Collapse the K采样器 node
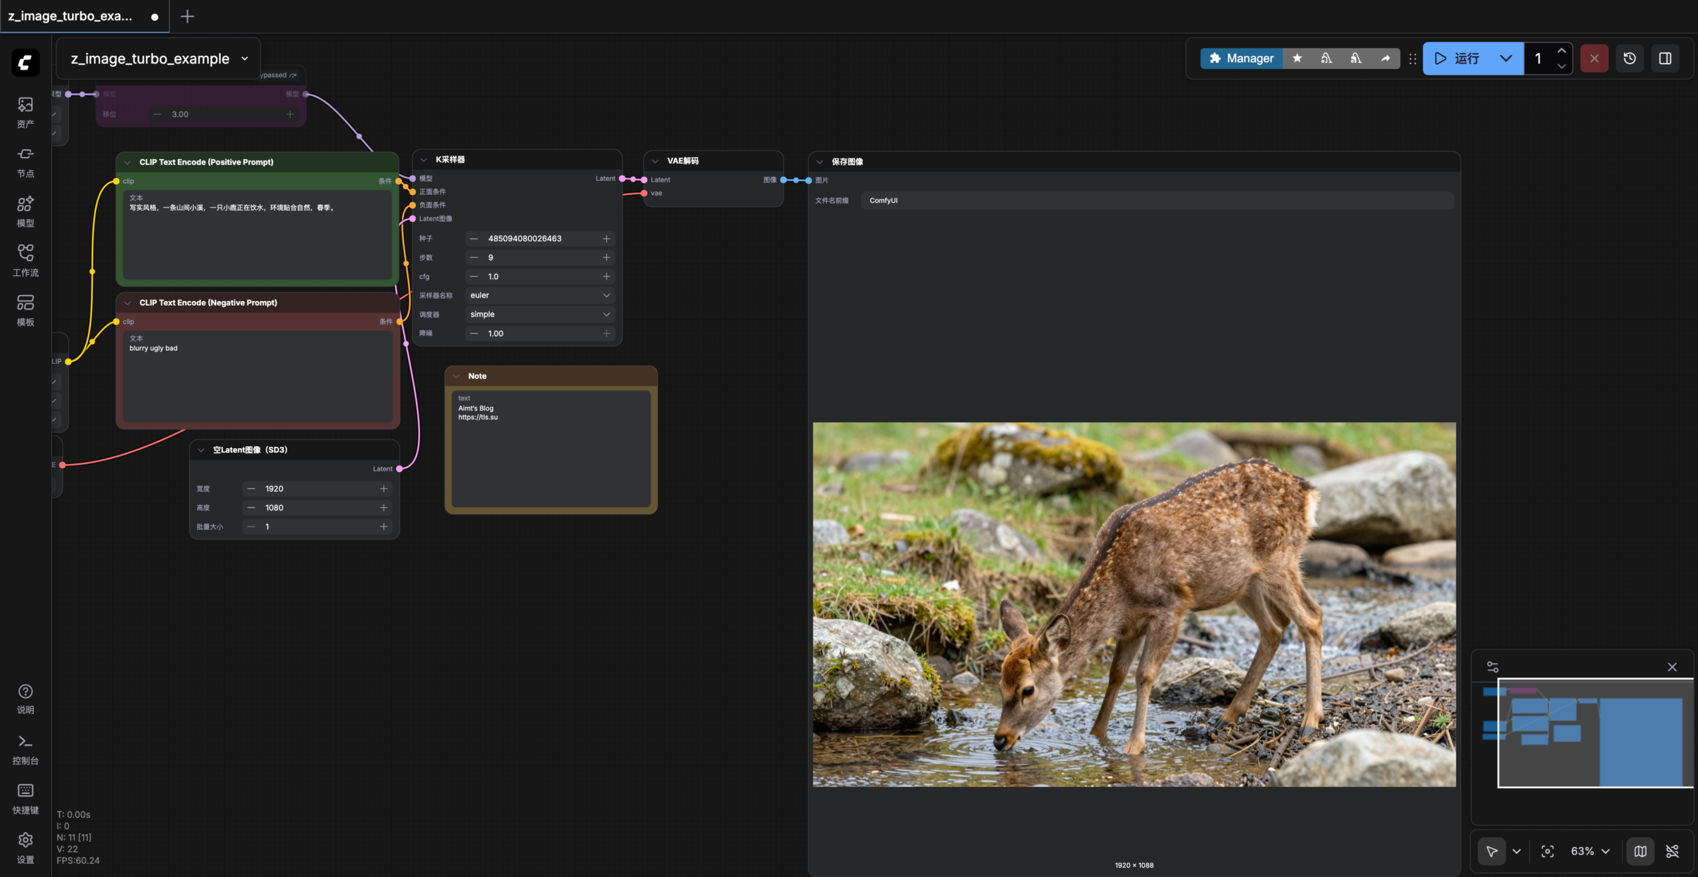 (424, 160)
